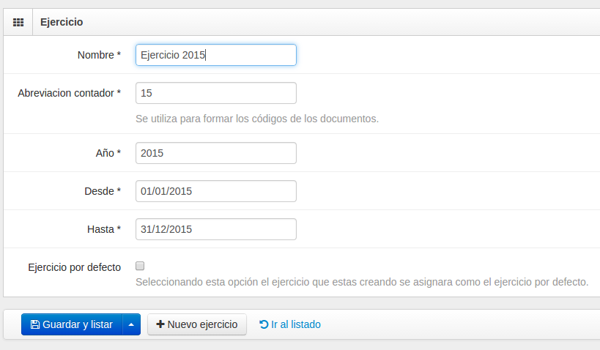
Task: Click the plus icon on Nuevo ejercicio
Action: [160, 324]
